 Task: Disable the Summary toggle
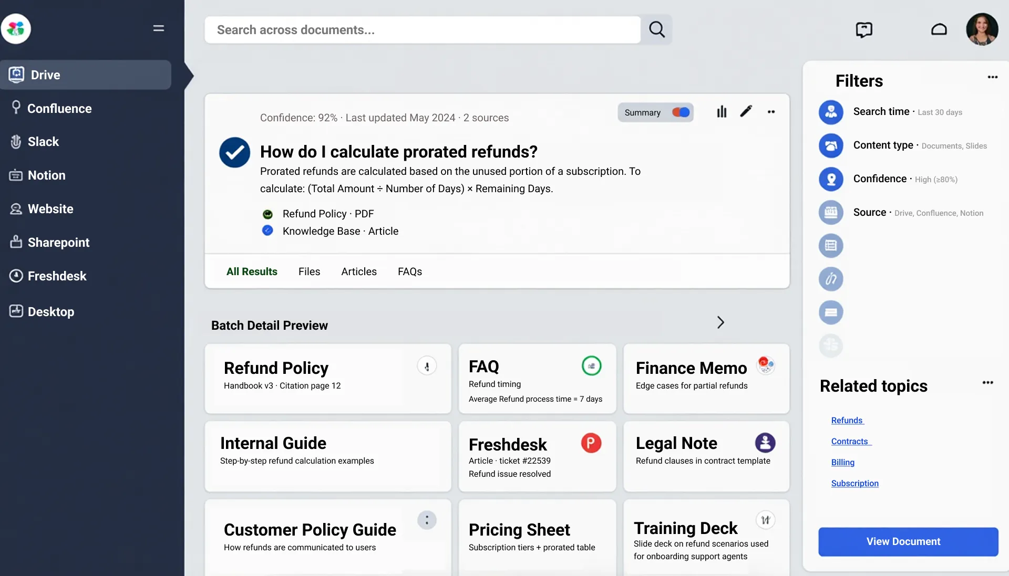[680, 112]
